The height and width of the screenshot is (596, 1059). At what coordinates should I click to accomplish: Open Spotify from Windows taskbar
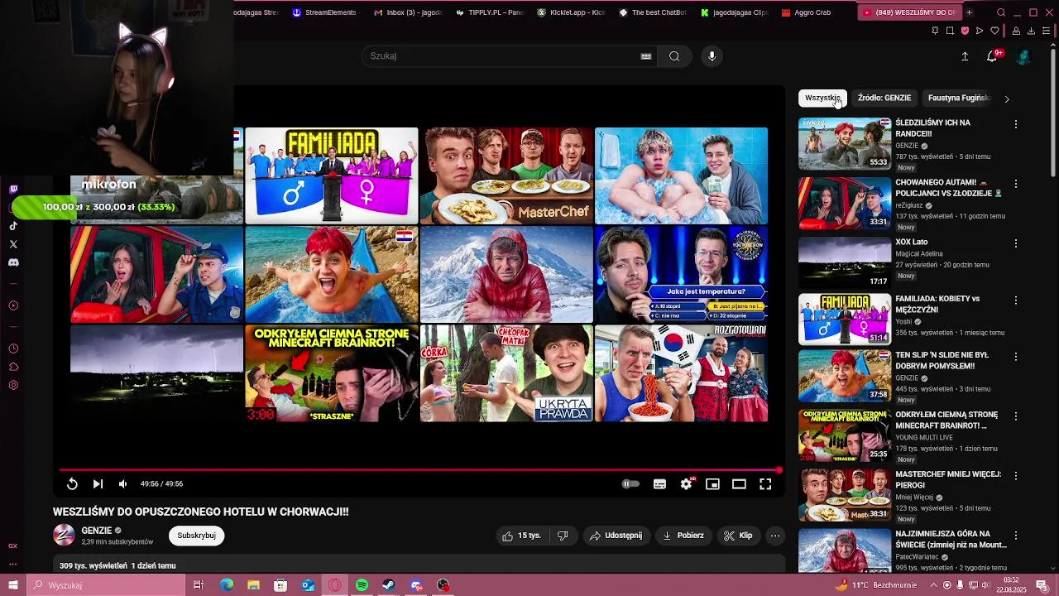click(x=362, y=585)
